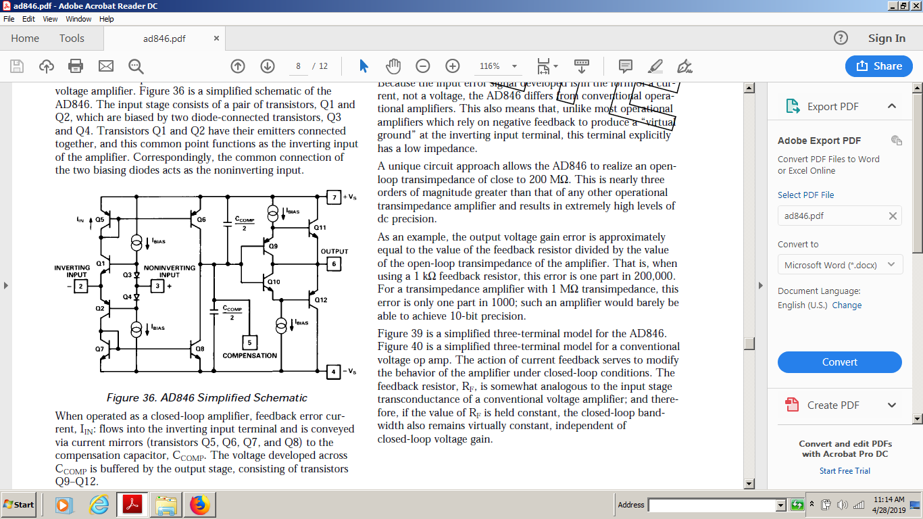The image size is (923, 519).
Task: Open the Help question mark icon
Action: click(841, 39)
